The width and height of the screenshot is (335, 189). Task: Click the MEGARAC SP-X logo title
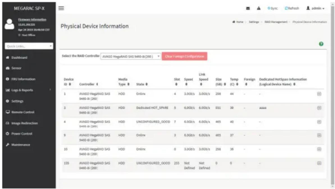tap(29, 8)
